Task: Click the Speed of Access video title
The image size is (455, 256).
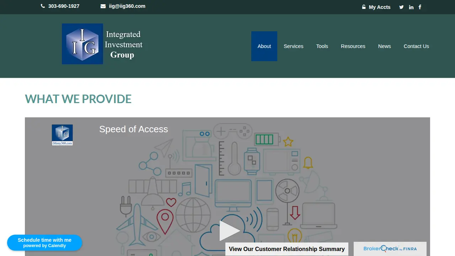Action: (133, 129)
